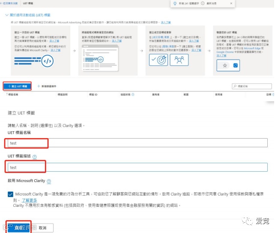Click the back arrow link at top left
278x233 pixels.
[x=9, y=3]
